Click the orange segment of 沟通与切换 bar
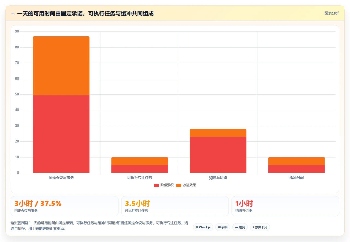Image resolution: width=350 pixels, height=242 pixels. tap(218, 133)
